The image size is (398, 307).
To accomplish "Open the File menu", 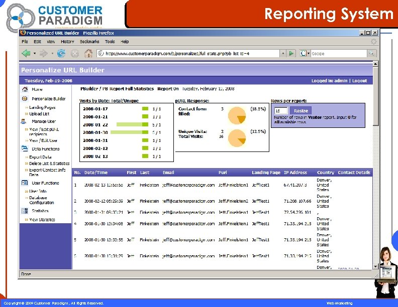I will 25,42.
